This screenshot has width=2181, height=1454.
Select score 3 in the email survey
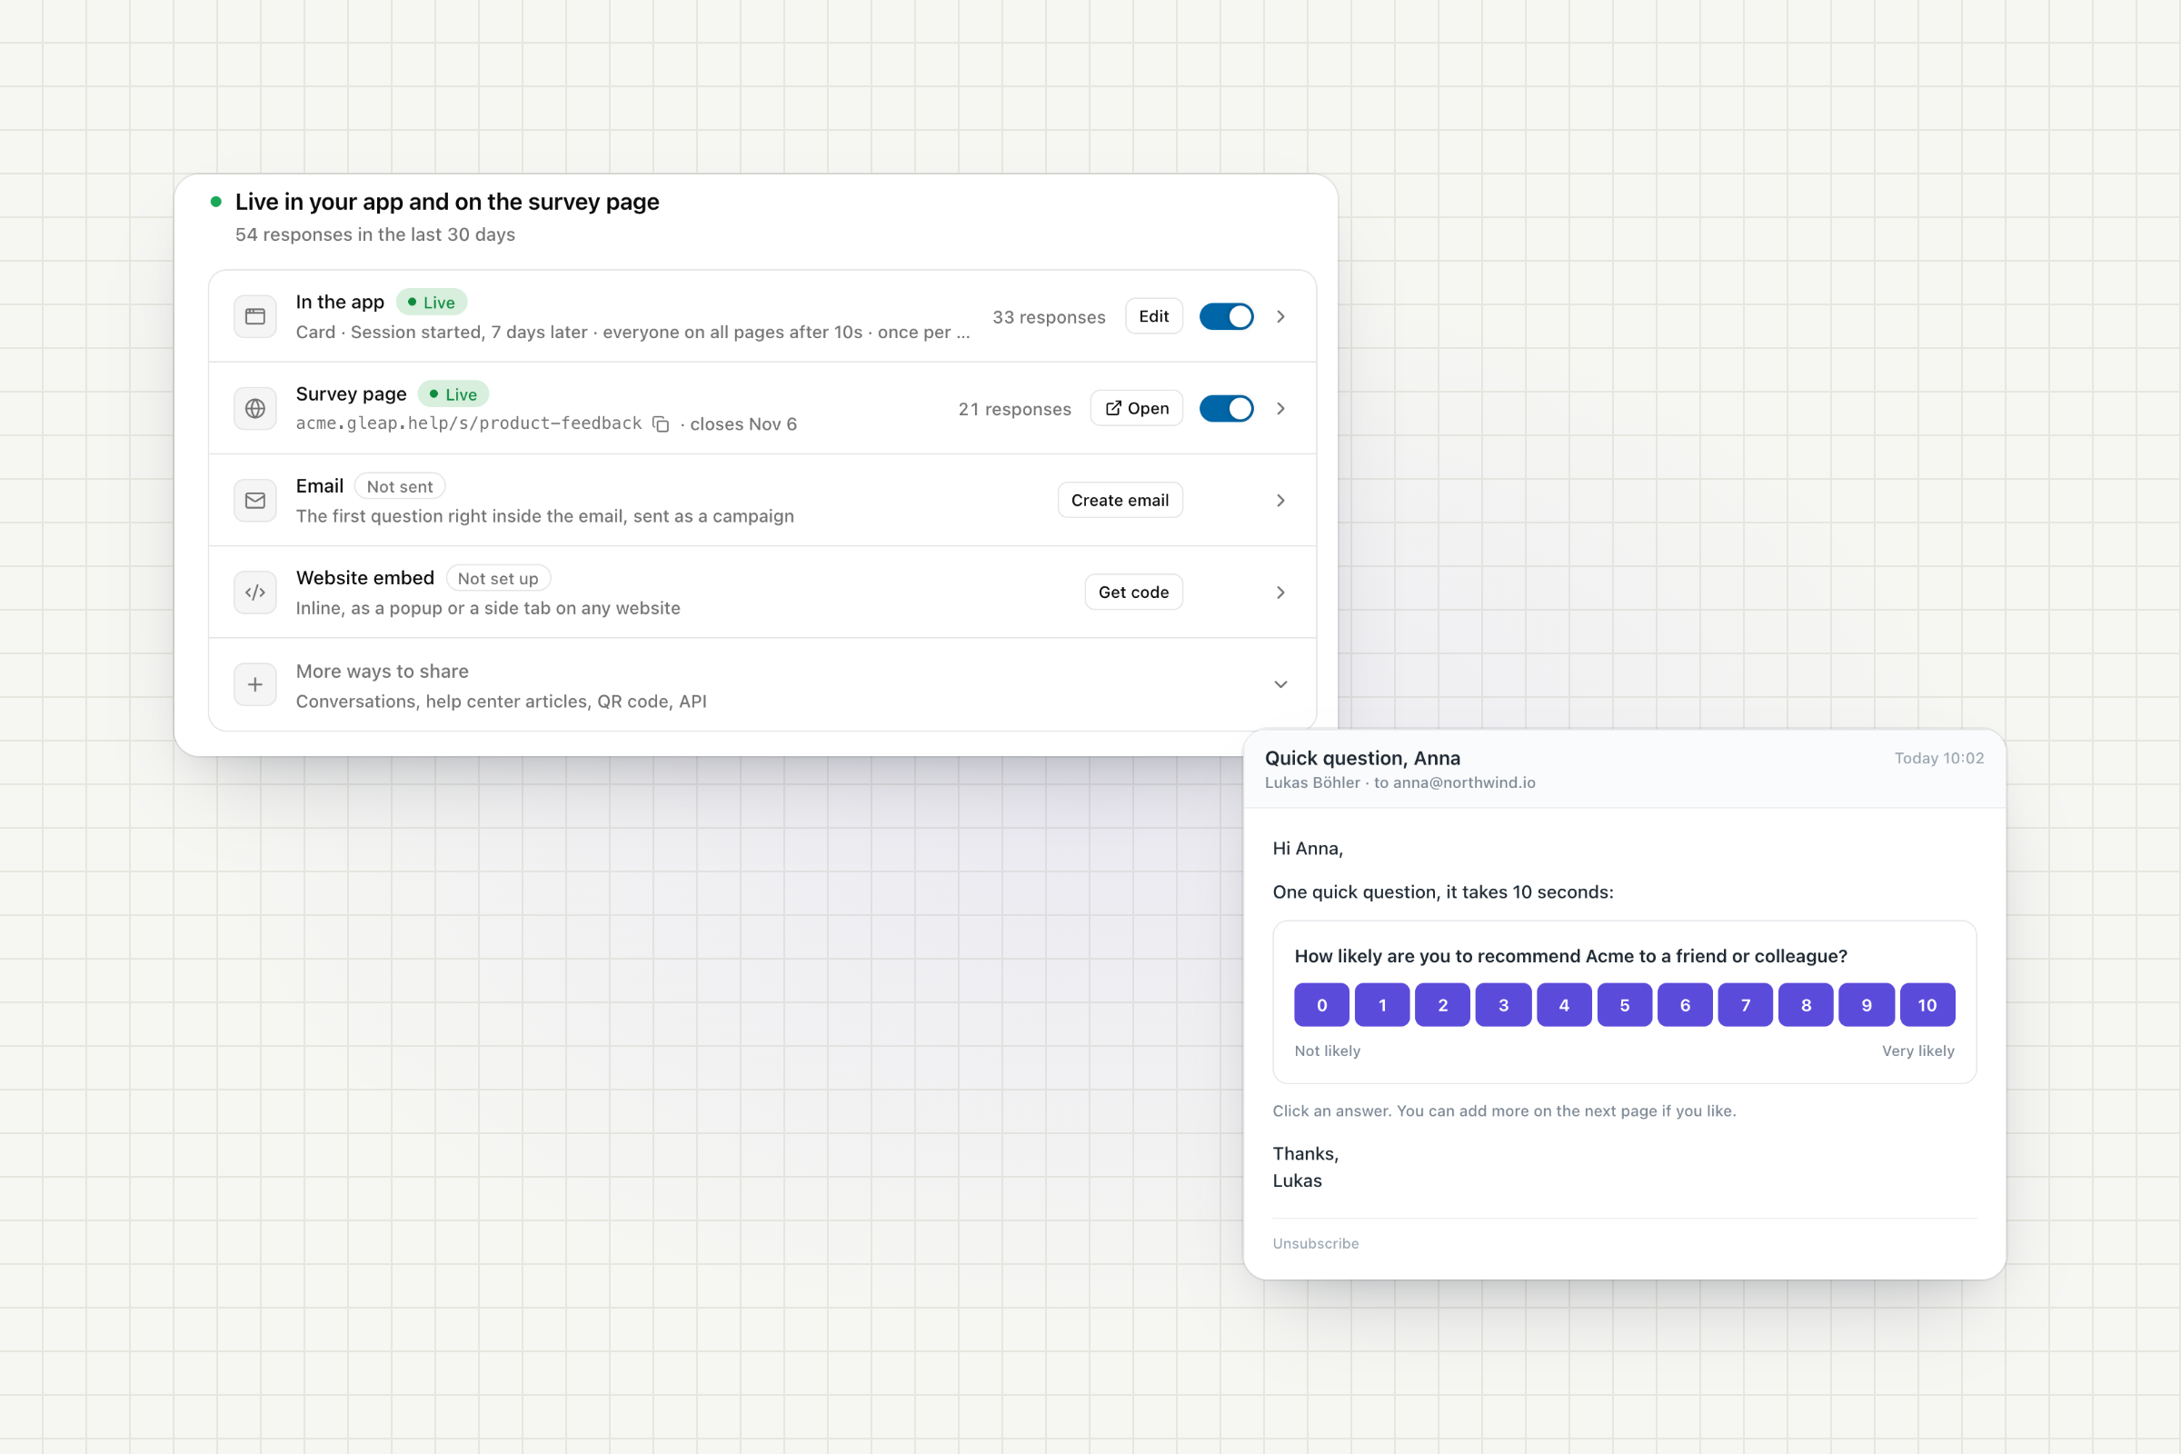point(1503,1005)
